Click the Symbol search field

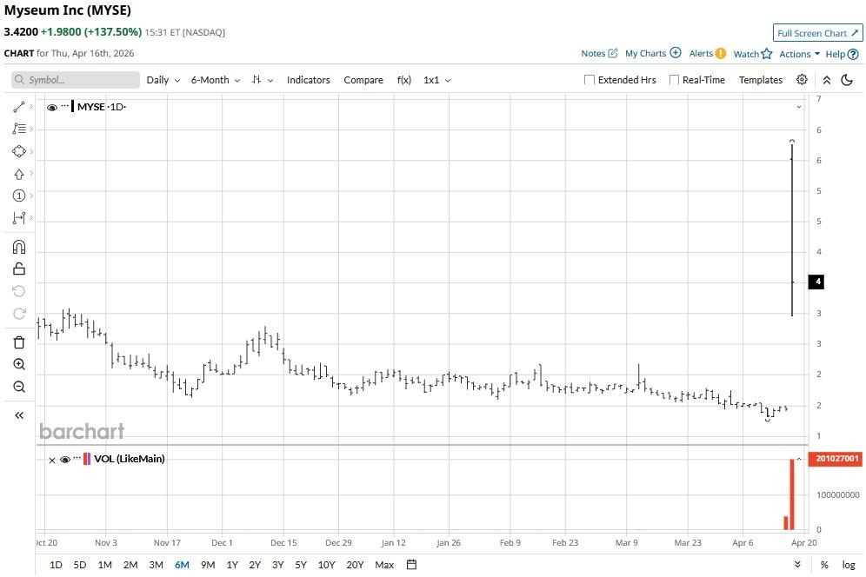(75, 80)
